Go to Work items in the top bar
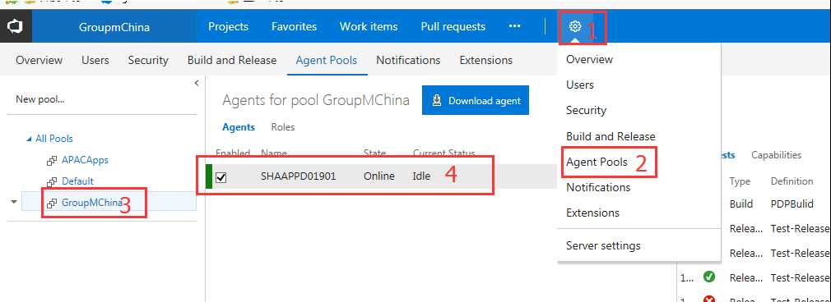831x302 pixels. pos(369,26)
